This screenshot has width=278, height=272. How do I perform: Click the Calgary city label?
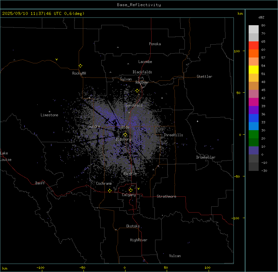point(129,195)
